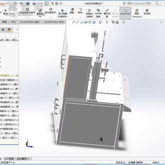Click New Motion Study tool
The image size is (165, 165).
(90, 13)
